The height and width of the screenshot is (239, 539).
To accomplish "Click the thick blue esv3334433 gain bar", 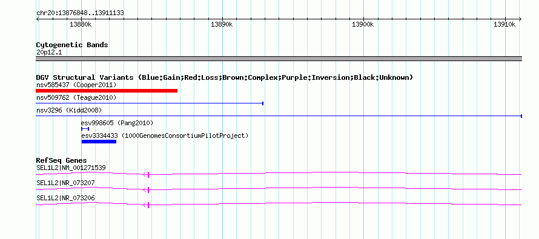I will point(99,142).
